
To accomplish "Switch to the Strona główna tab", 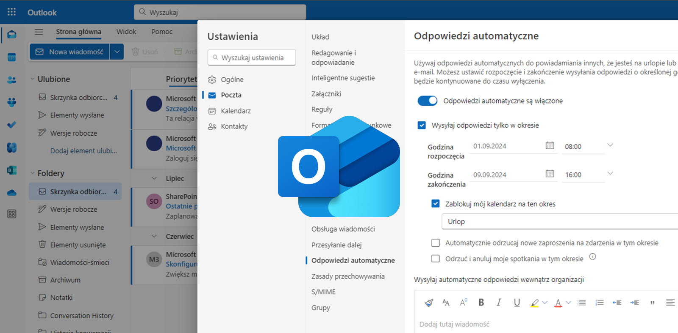I will point(78,32).
